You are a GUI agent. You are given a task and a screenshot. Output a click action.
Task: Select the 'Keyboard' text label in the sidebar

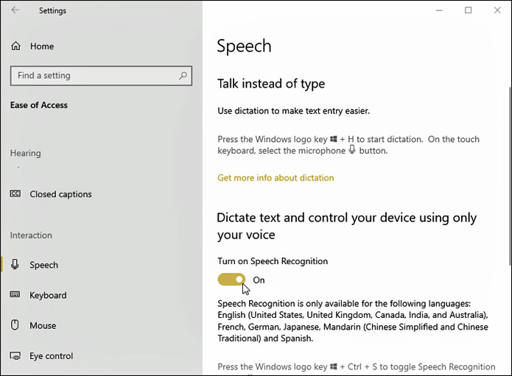[x=48, y=295]
